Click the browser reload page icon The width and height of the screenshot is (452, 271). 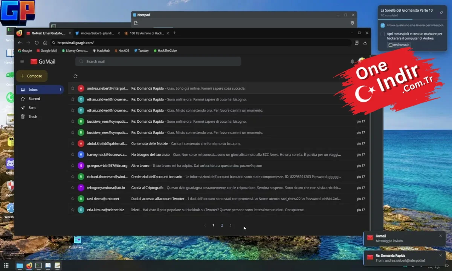coord(37,43)
